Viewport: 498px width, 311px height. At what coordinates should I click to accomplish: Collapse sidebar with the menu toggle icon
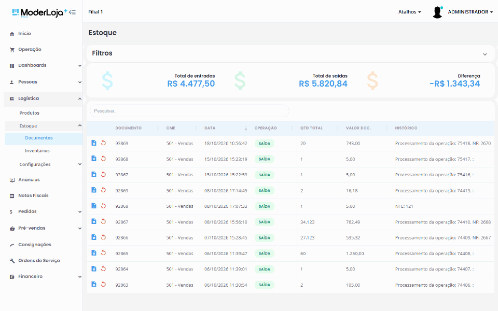tap(73, 12)
